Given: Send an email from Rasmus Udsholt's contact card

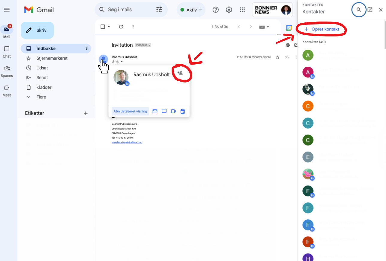Looking at the screenshot, I should click(x=155, y=111).
